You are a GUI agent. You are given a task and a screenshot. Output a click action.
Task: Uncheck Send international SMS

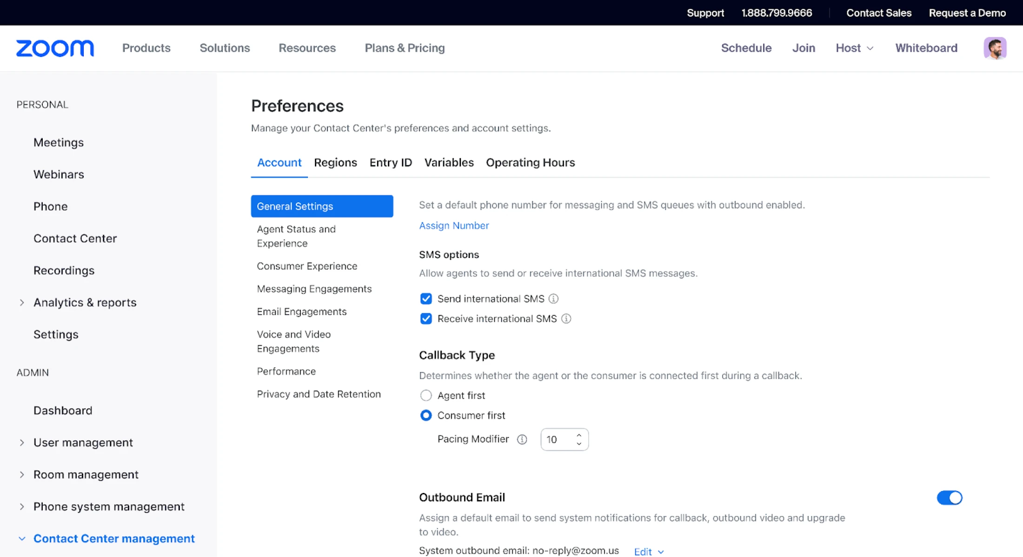pyautogui.click(x=426, y=298)
